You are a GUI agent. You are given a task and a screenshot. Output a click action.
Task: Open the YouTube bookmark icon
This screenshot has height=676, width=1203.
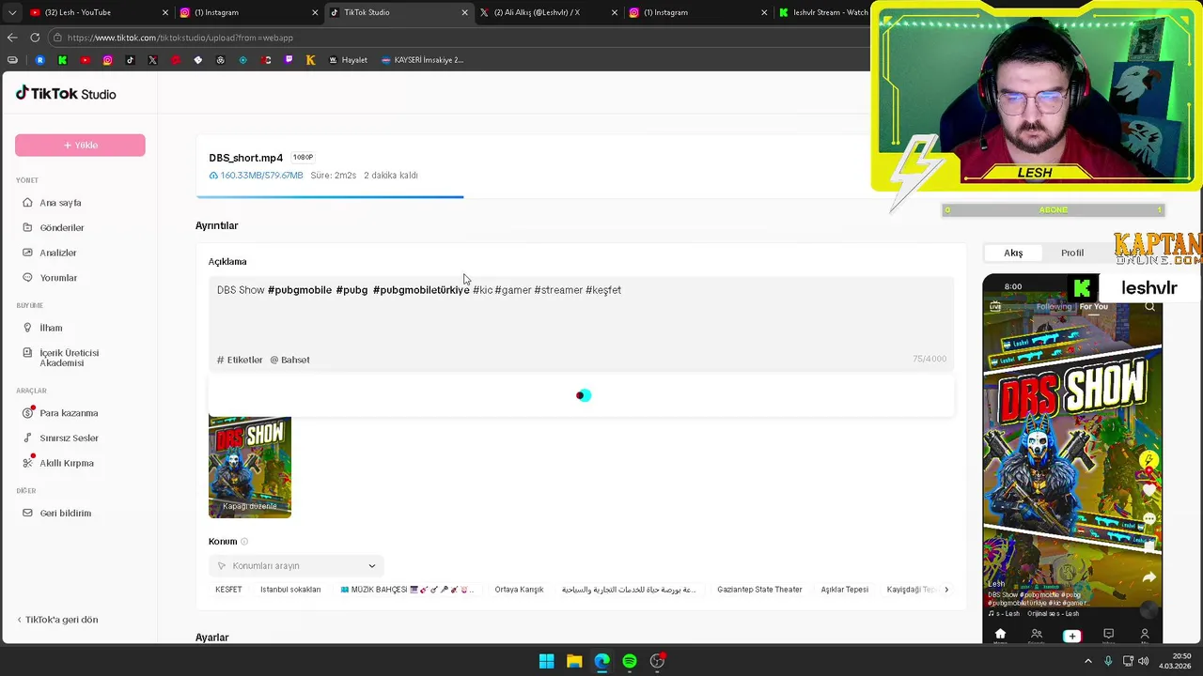tap(85, 60)
